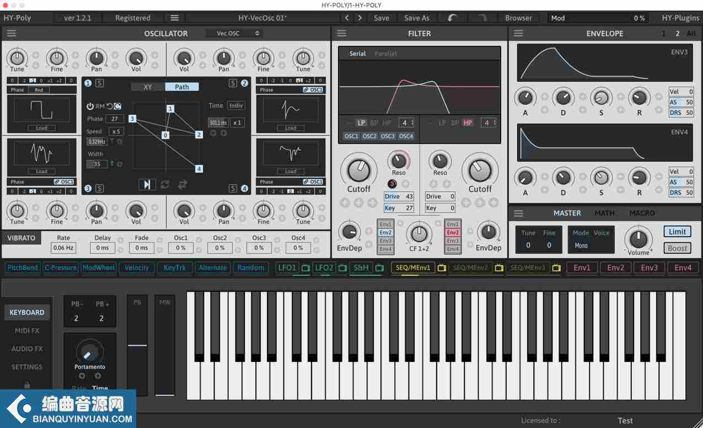Enable the Limit button in Master
The width and height of the screenshot is (703, 428).
click(677, 232)
